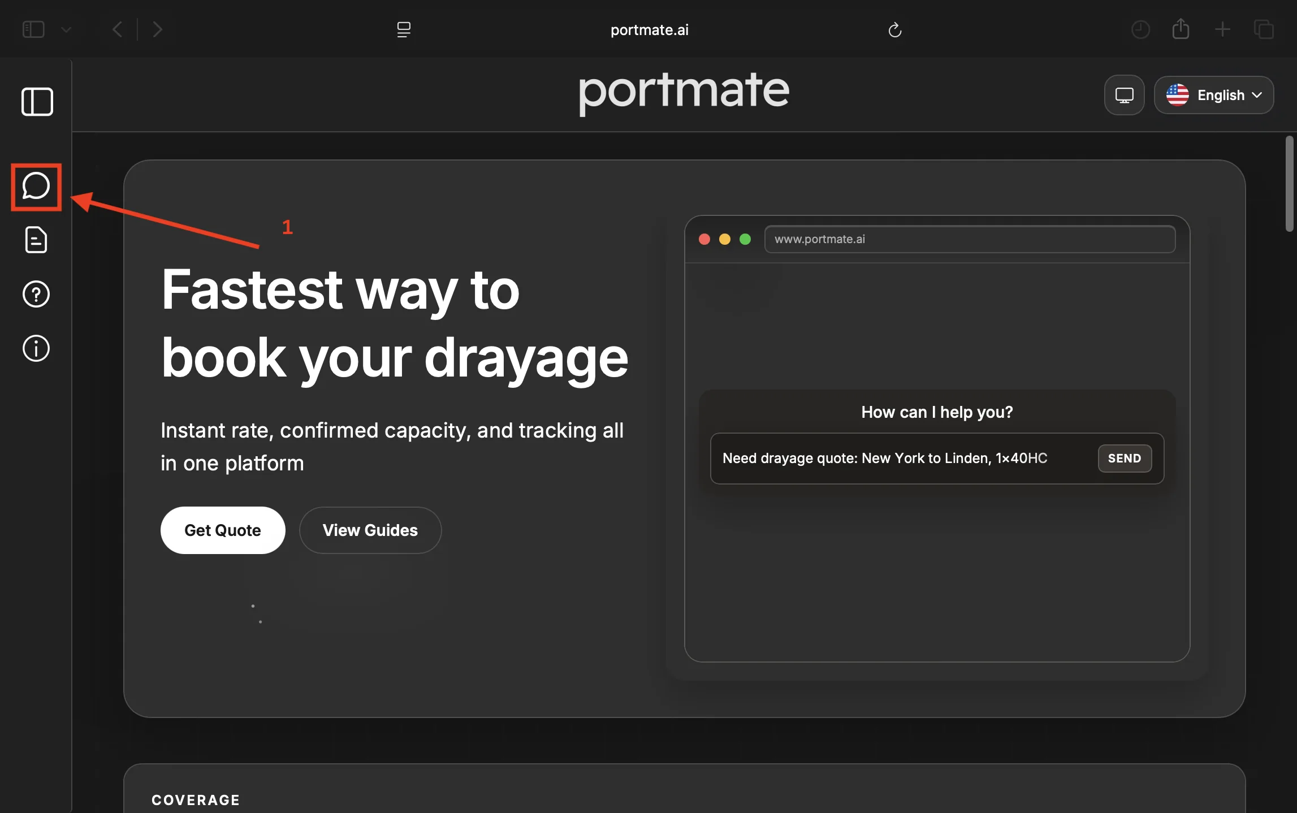Open the document icon in sidebar
Screen dimensions: 1297x813
[36, 240]
